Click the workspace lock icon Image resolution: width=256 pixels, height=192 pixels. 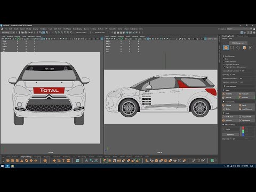tap(254, 29)
